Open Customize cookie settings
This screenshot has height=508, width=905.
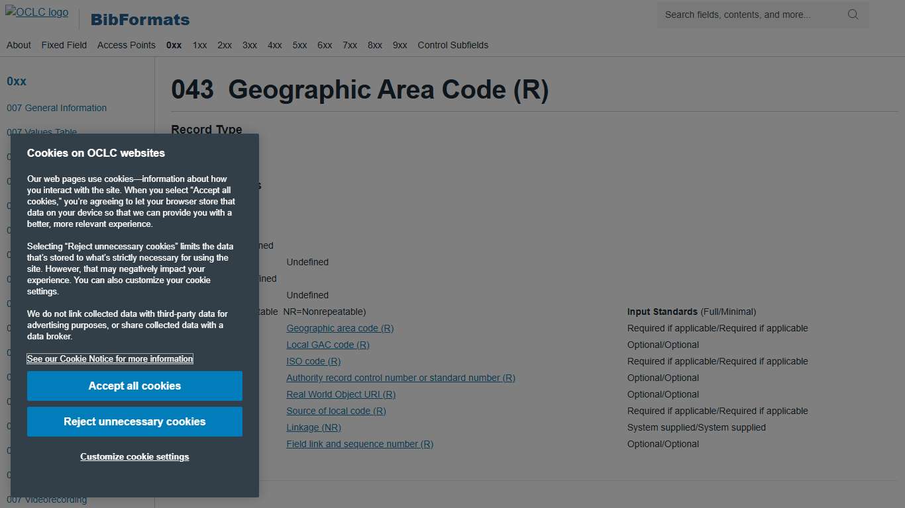134,456
